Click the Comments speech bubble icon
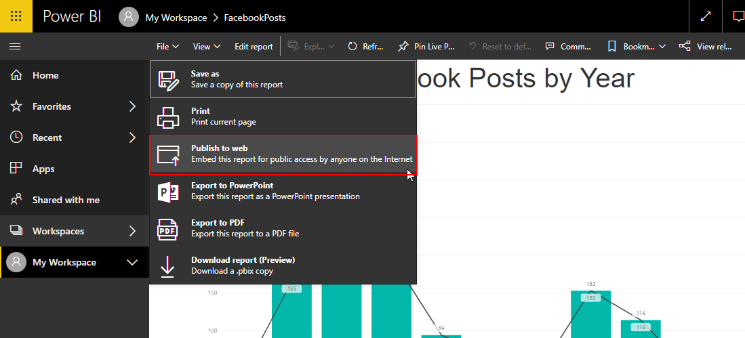The image size is (745, 338). click(550, 47)
